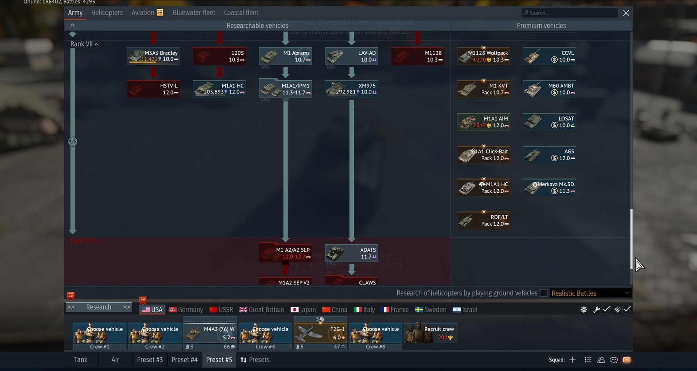697x371 pixels.
Task: Select the locked M1128 vehicle
Action: coord(417,57)
